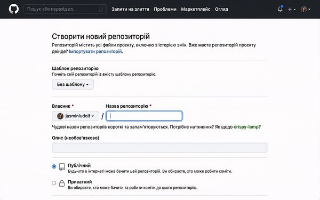Open the notifications bell
Screen dimensions: 320x200
(280, 9)
